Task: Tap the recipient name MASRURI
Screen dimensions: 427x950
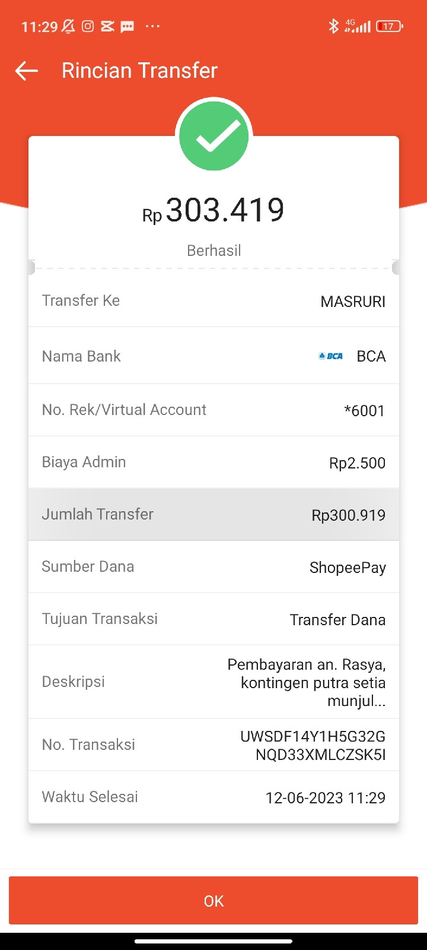Action: coord(353,302)
